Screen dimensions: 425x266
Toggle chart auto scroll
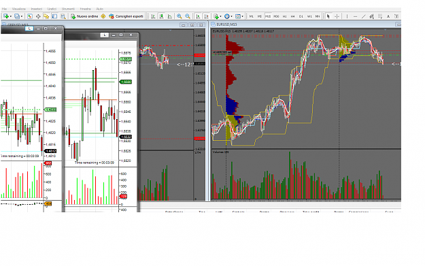(x=198, y=16)
